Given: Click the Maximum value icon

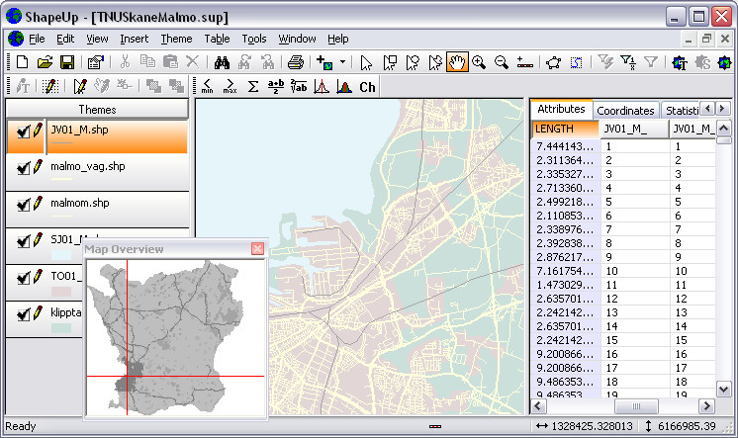Looking at the screenshot, I should pyautogui.click(x=230, y=86).
